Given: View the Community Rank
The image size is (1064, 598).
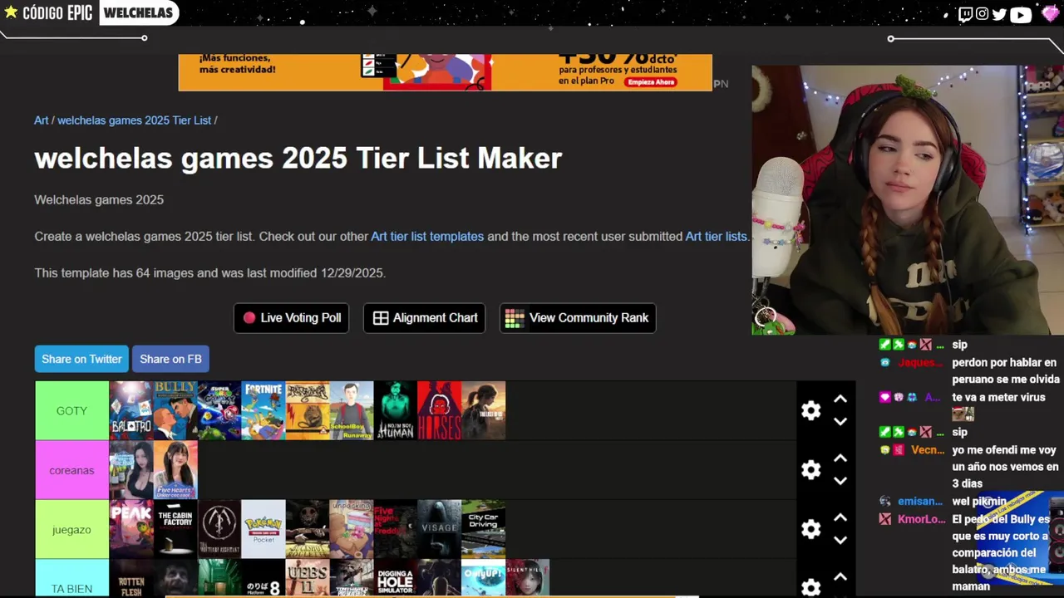Looking at the screenshot, I should tap(578, 318).
